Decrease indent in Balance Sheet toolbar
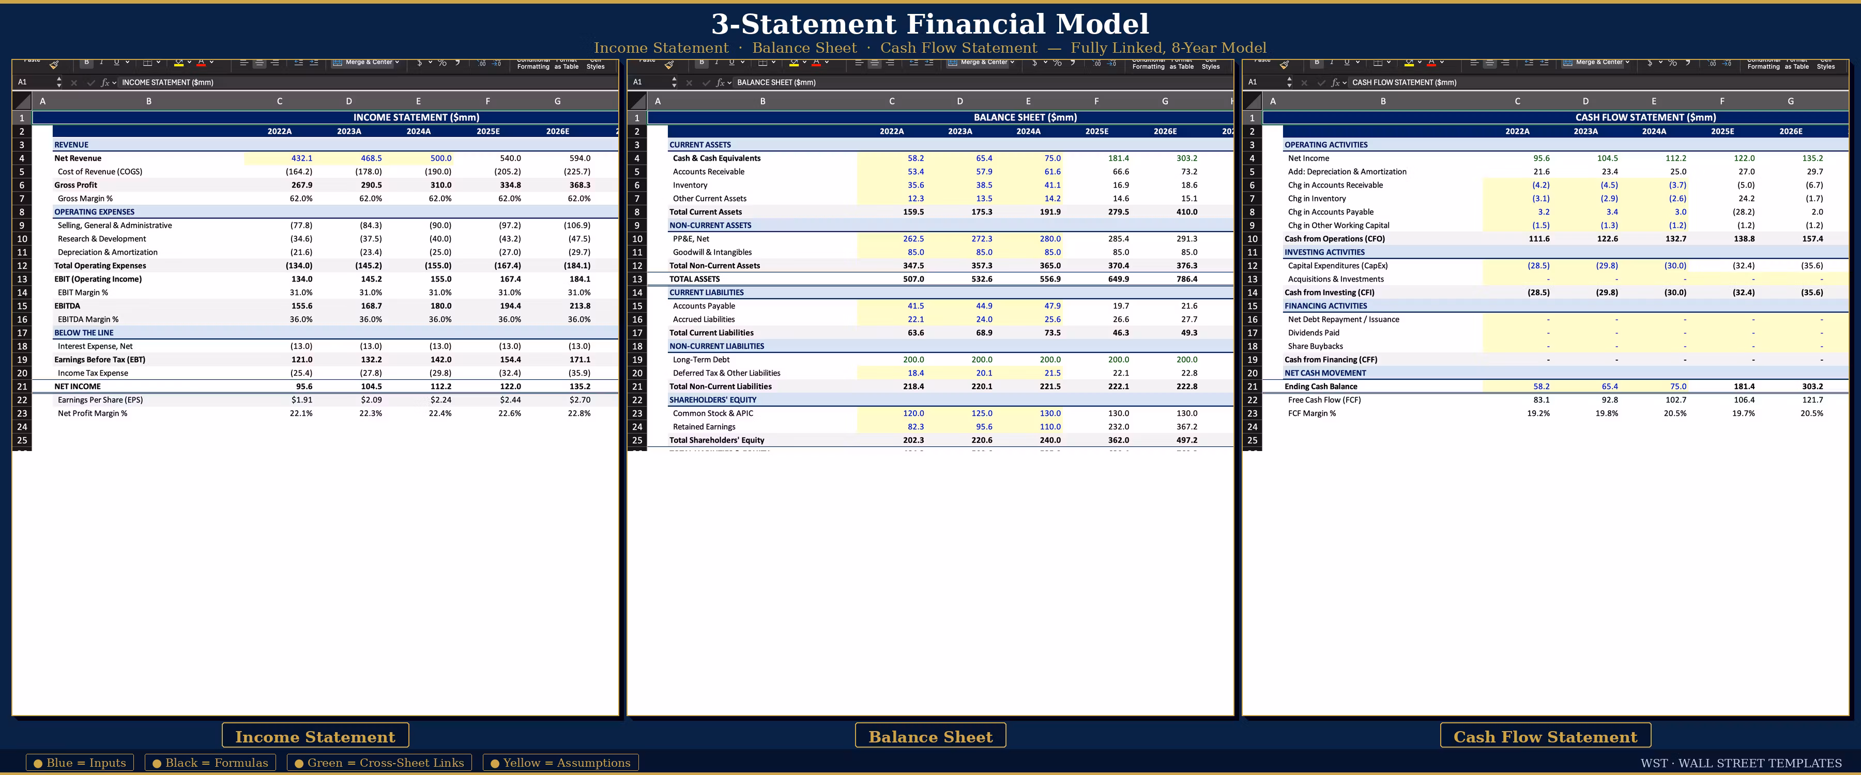Screen dimensions: 1861x775 [x=914, y=63]
